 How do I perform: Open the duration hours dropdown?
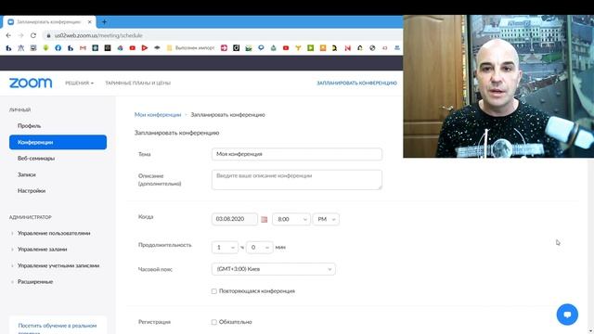225,248
